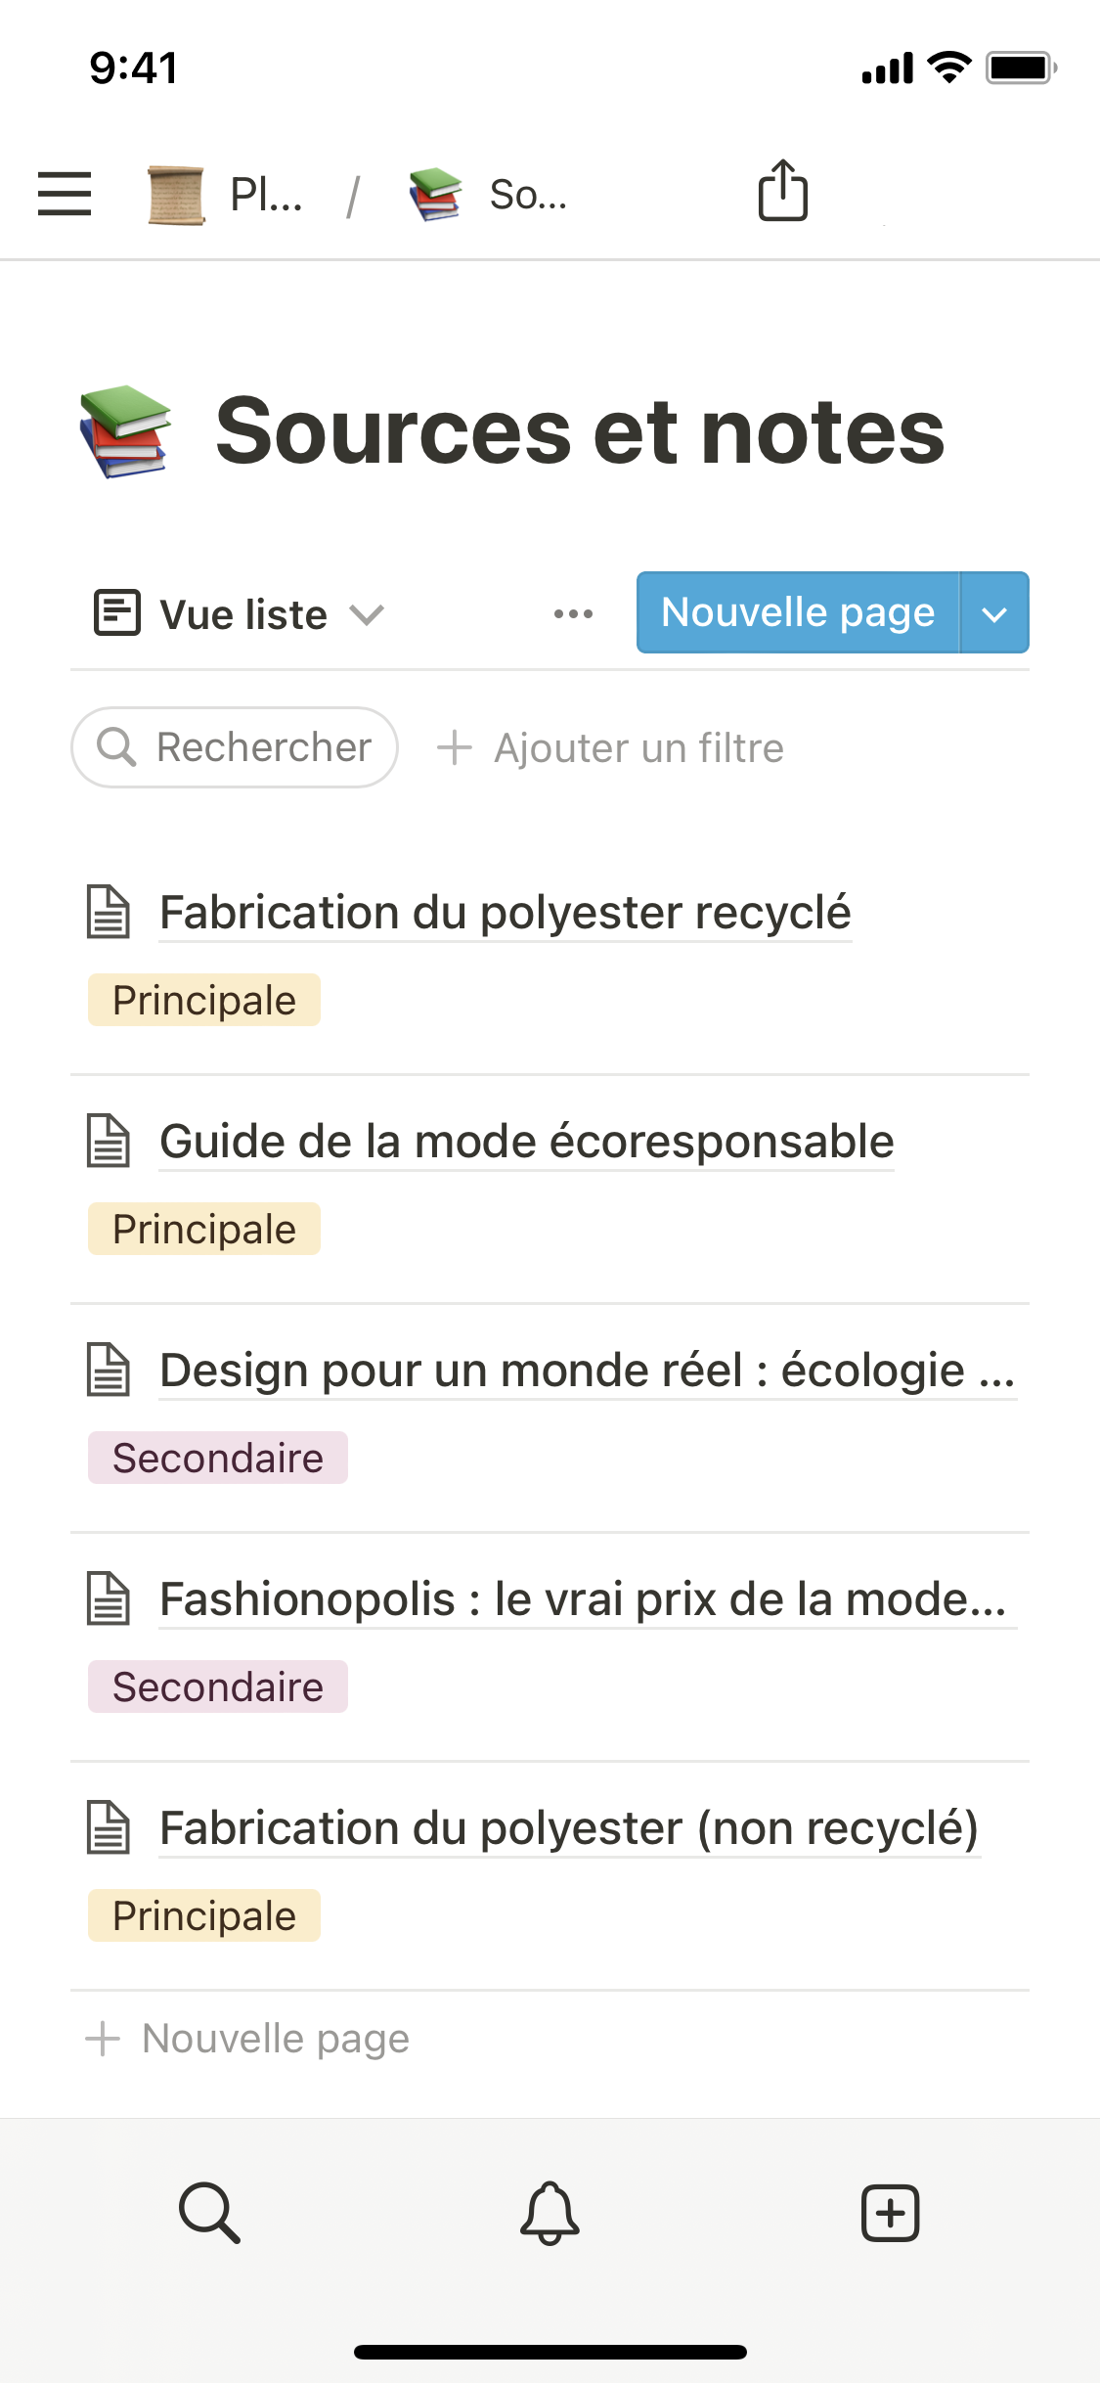Tap the share icon in header

pyautogui.click(x=782, y=191)
